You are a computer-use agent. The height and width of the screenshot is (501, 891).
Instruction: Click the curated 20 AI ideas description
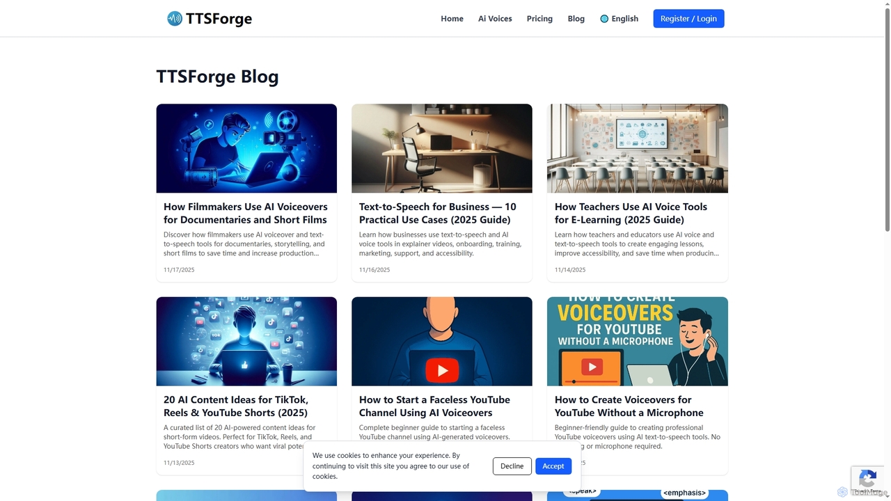click(239, 437)
